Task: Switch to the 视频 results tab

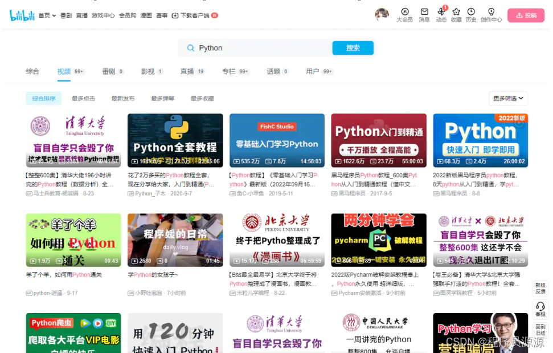Action: [x=70, y=71]
